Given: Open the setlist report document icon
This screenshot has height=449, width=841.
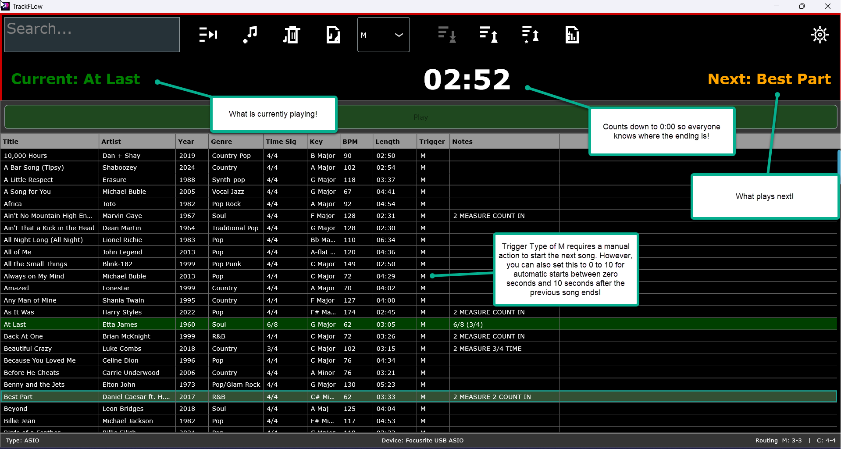Looking at the screenshot, I should (572, 35).
